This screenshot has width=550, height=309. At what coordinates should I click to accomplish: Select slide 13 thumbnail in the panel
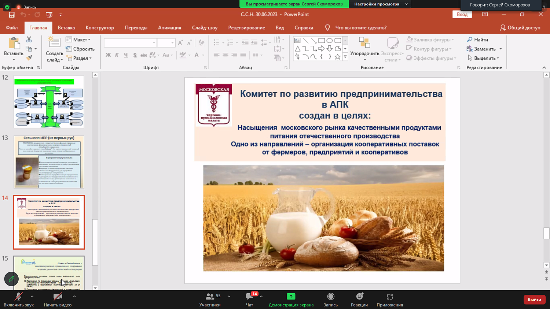(x=49, y=162)
